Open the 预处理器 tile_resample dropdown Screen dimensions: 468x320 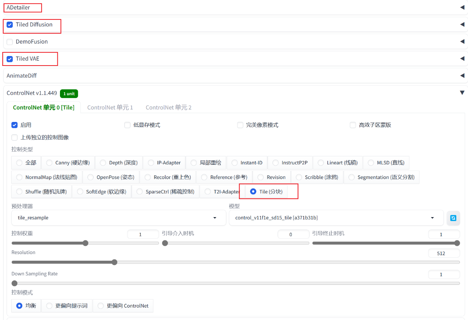(119, 218)
